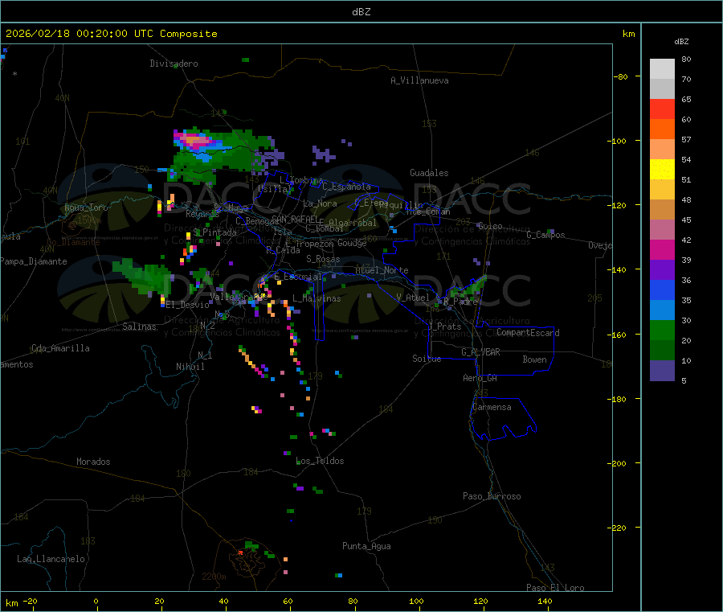Click the CompartEscard map label
This screenshot has height=612, width=723.
pos(528,333)
